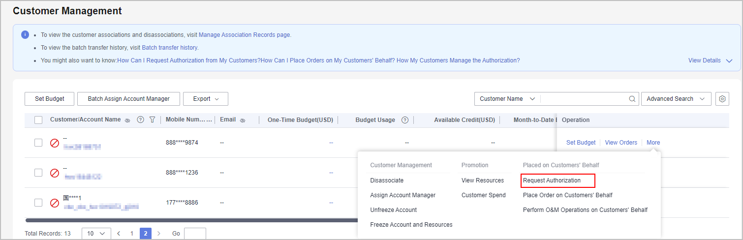
Task: Open the Export dropdown
Action: tap(205, 99)
